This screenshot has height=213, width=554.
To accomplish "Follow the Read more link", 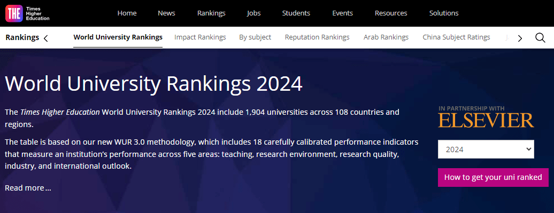I will coord(28,187).
